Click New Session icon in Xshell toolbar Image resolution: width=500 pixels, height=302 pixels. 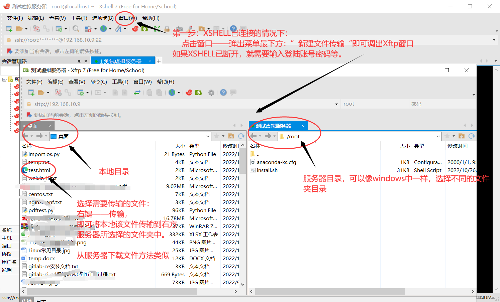pyautogui.click(x=9, y=29)
